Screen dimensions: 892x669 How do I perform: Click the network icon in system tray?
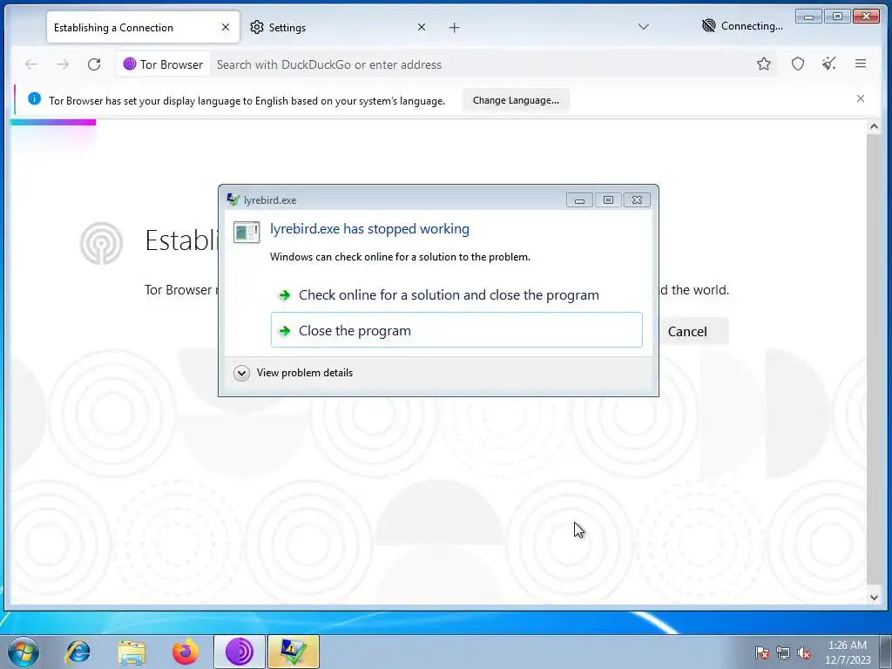(x=783, y=653)
